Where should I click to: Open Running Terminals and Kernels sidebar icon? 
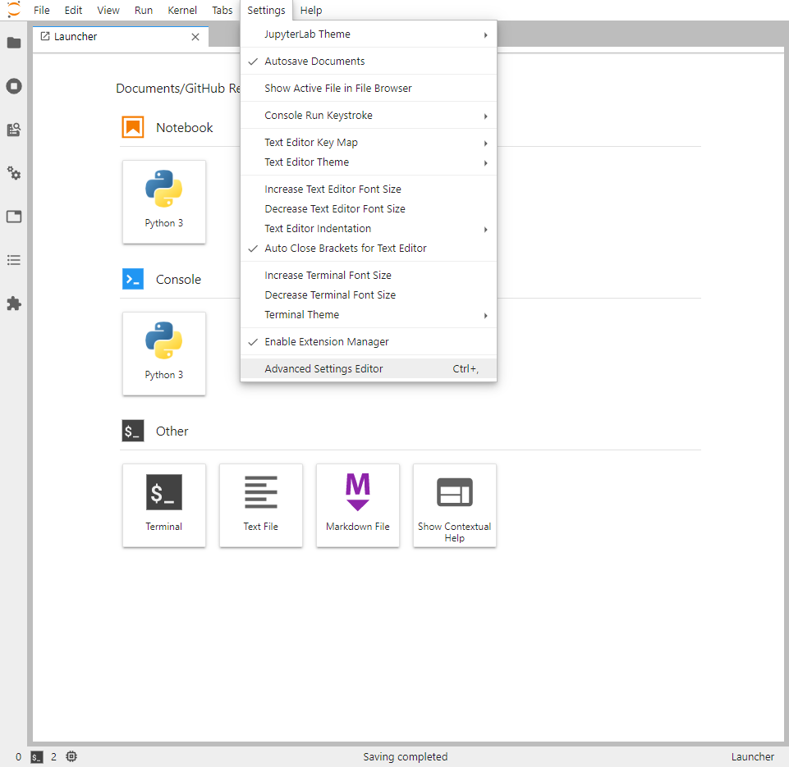(x=14, y=86)
